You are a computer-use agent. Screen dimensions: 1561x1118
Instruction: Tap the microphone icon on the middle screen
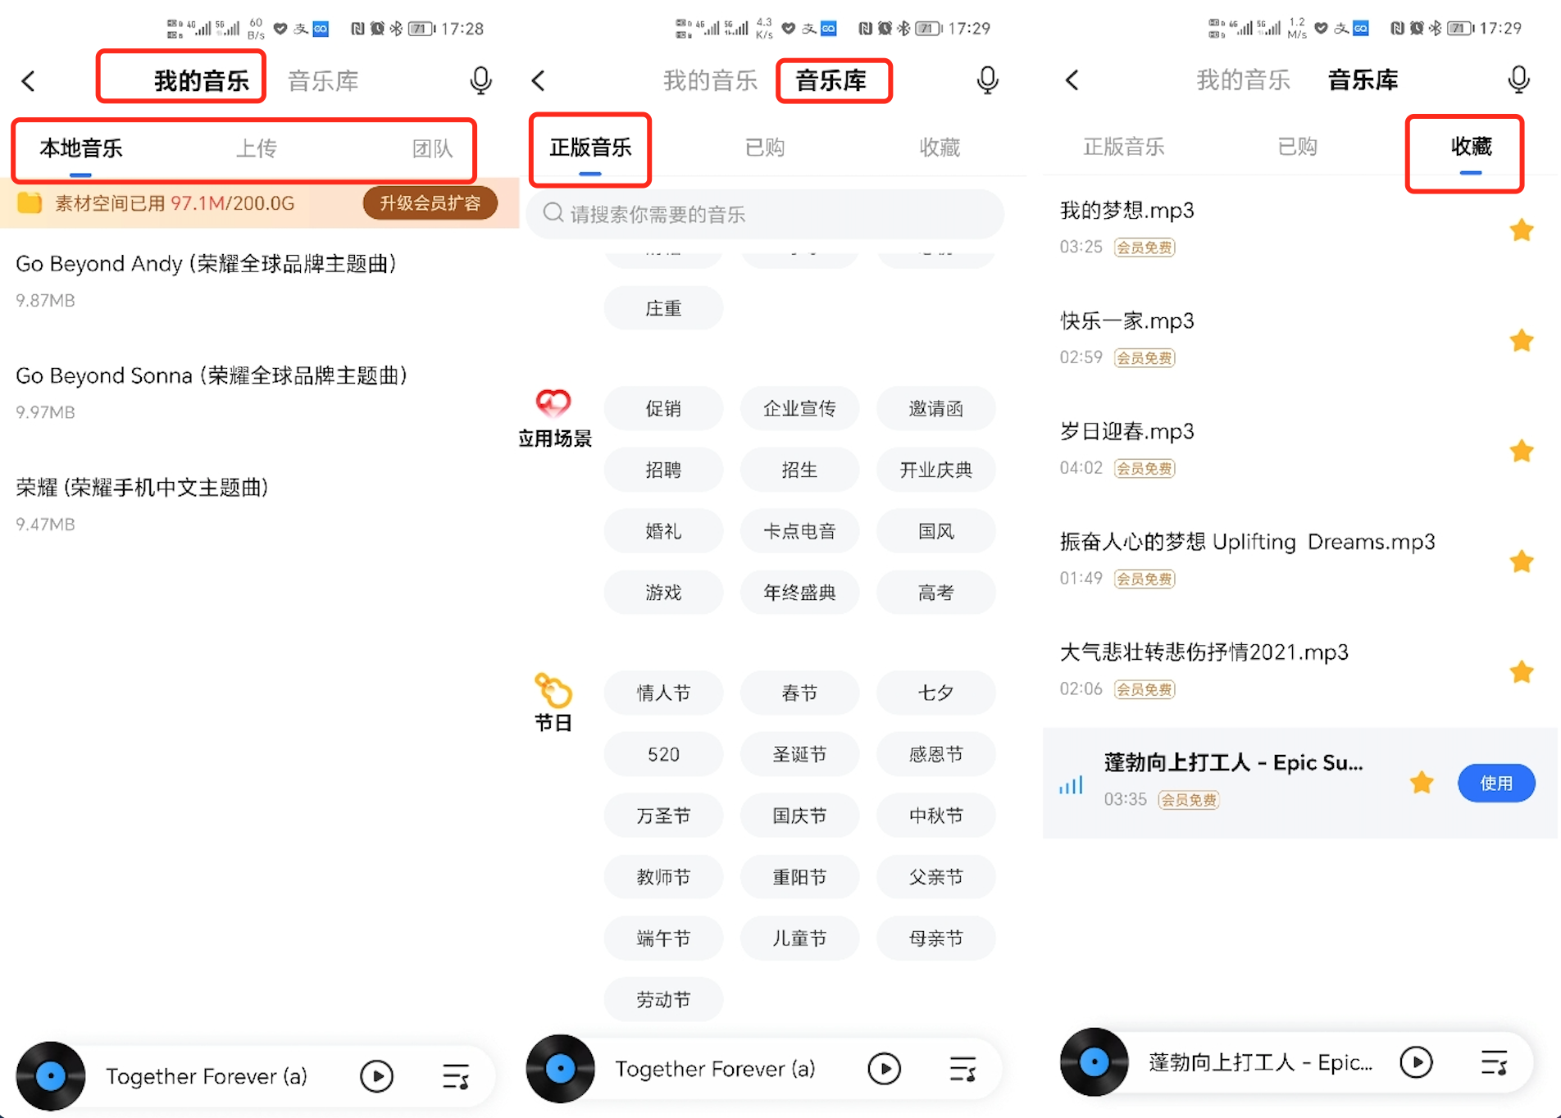pos(987,80)
